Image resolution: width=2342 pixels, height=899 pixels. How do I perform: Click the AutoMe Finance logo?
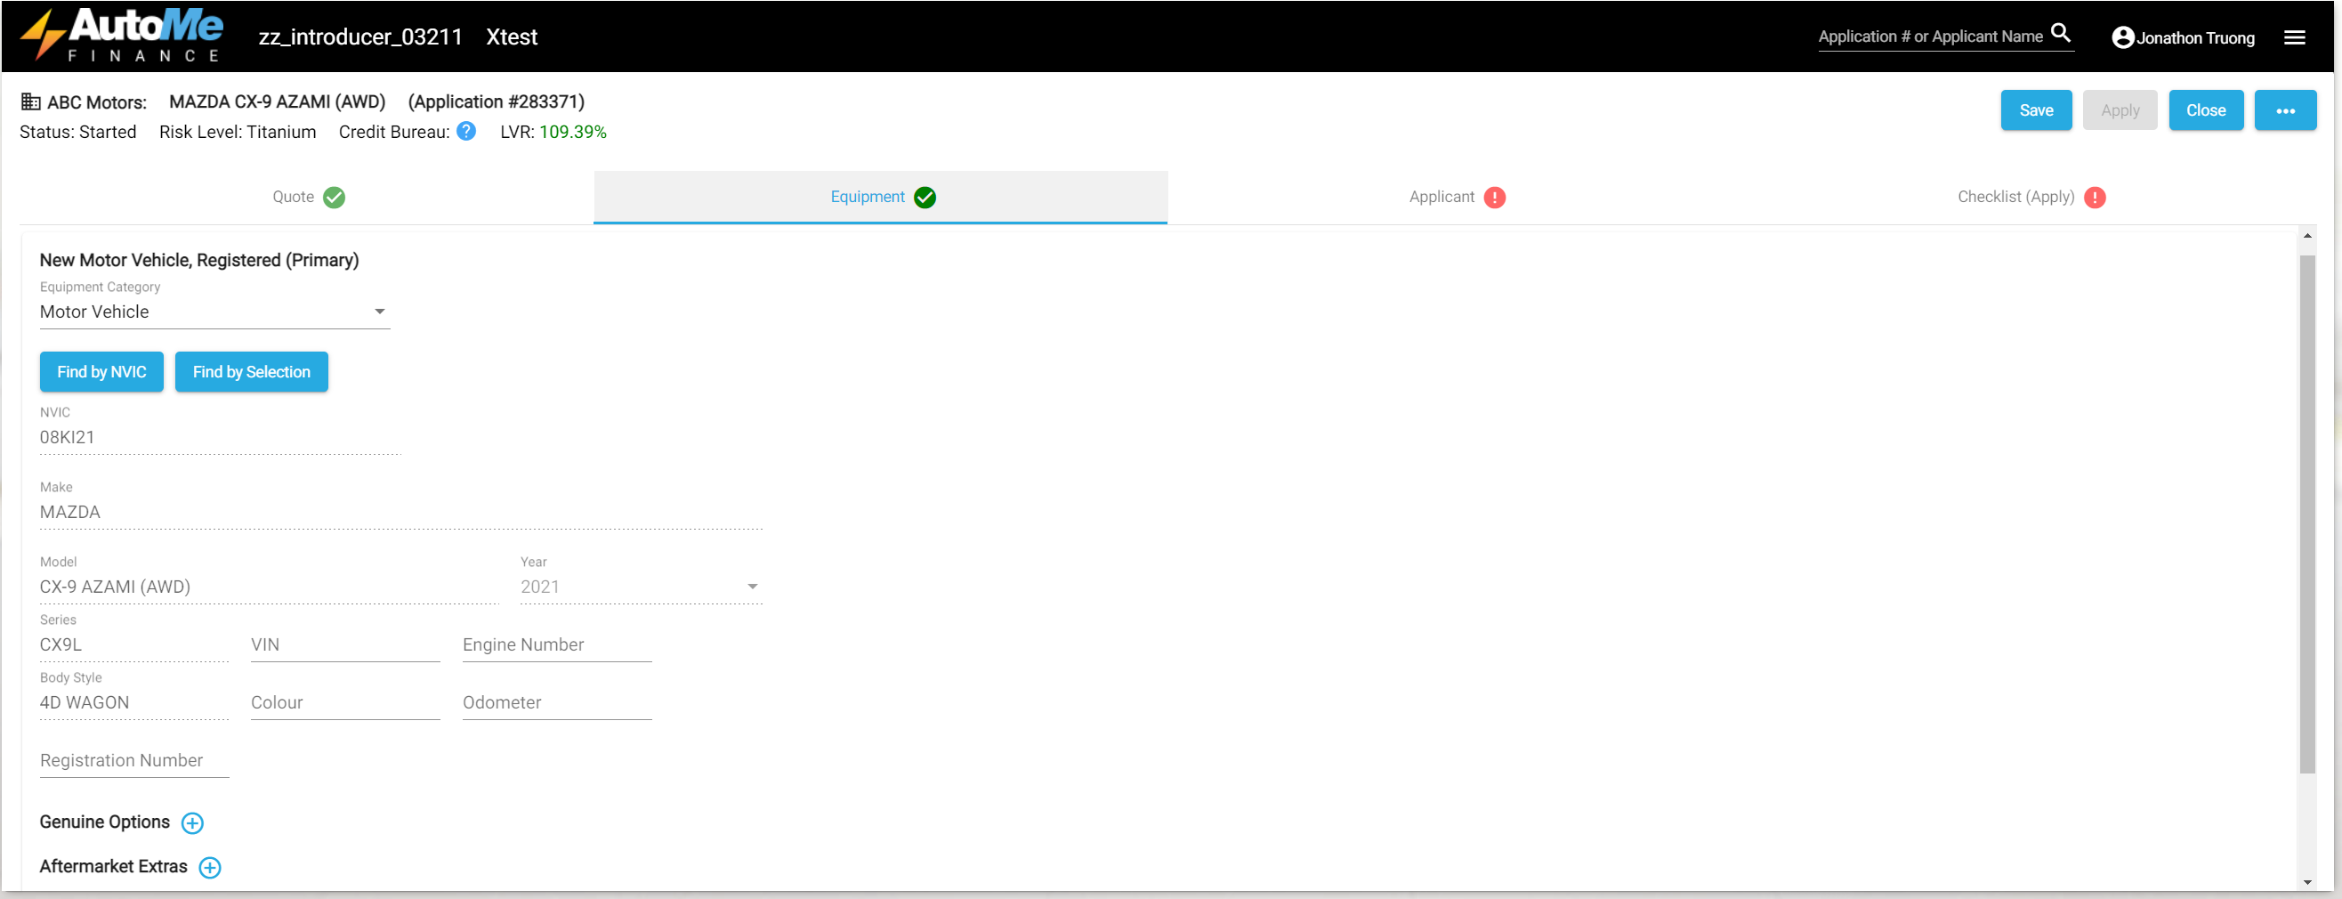tap(122, 36)
